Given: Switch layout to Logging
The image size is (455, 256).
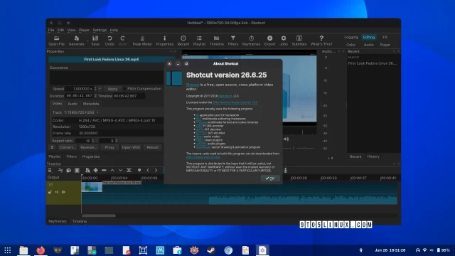Looking at the screenshot, I should pos(350,37).
